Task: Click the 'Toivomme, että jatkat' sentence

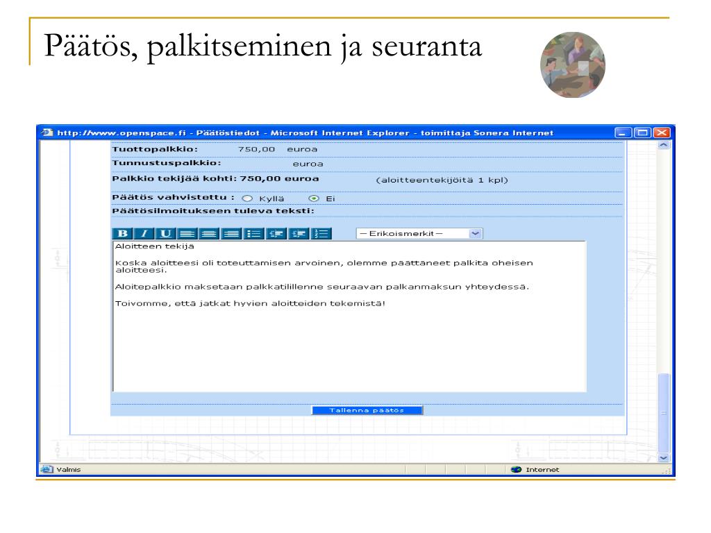Action: [250, 303]
